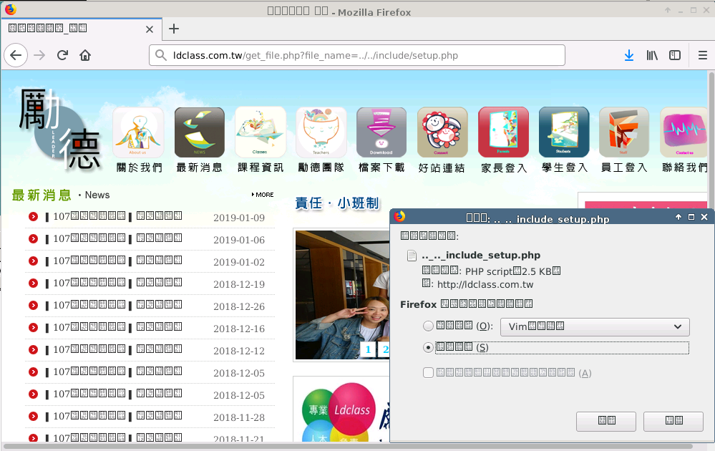Close the download dialog window
The height and width of the screenshot is (451, 715).
pos(704,217)
